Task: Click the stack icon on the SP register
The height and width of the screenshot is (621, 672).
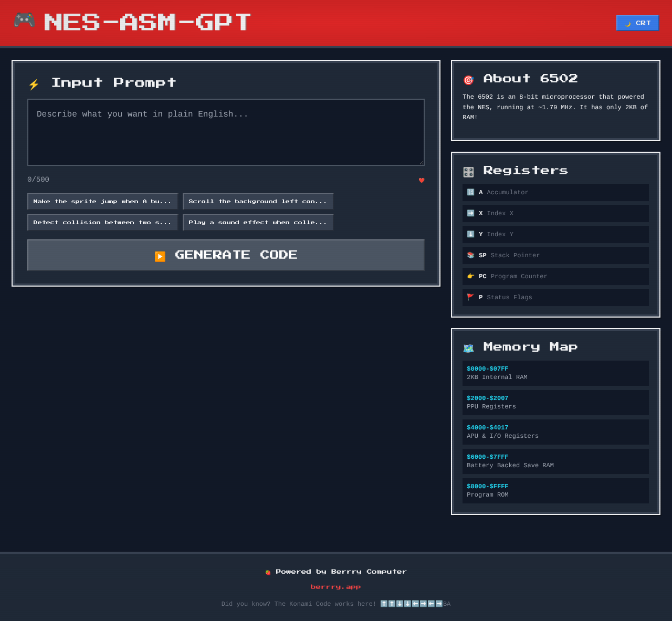Action: tap(470, 255)
